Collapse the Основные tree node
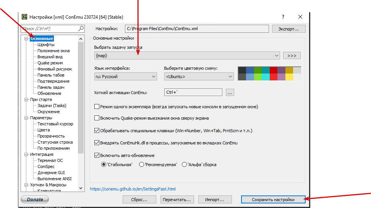The image size is (371, 208). [26, 38]
